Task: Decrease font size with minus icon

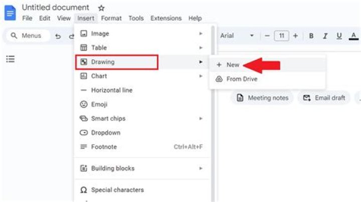Action: 267,36
